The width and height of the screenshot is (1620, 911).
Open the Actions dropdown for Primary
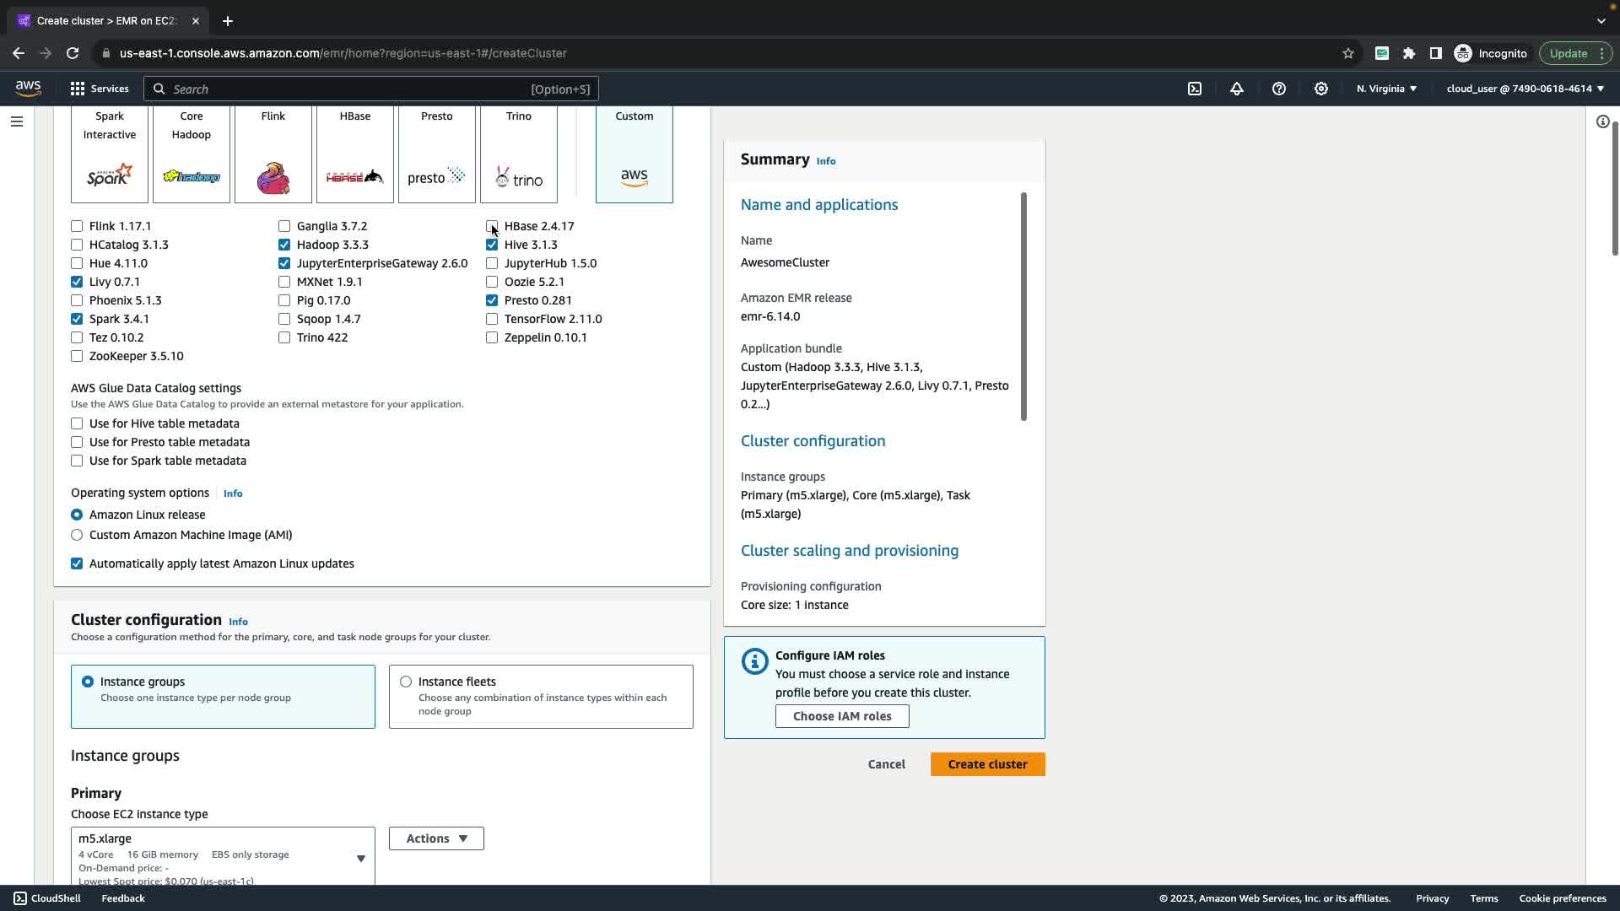point(436,838)
